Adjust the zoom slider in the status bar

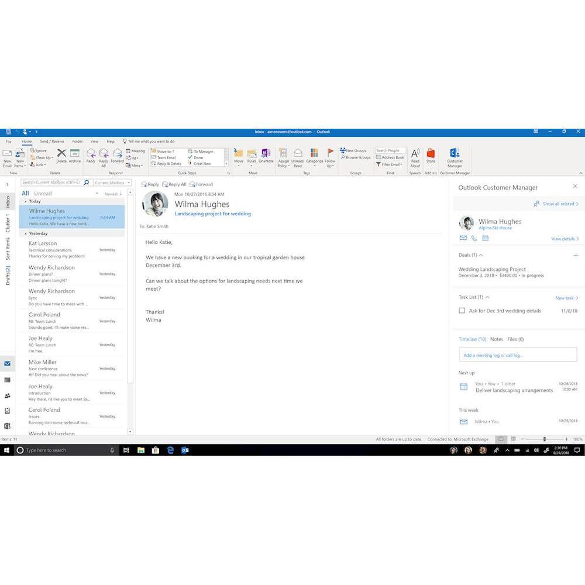(544, 439)
